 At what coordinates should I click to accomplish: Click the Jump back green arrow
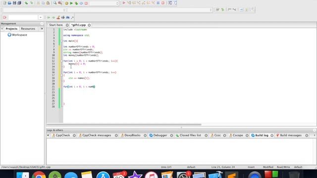[49, 18]
